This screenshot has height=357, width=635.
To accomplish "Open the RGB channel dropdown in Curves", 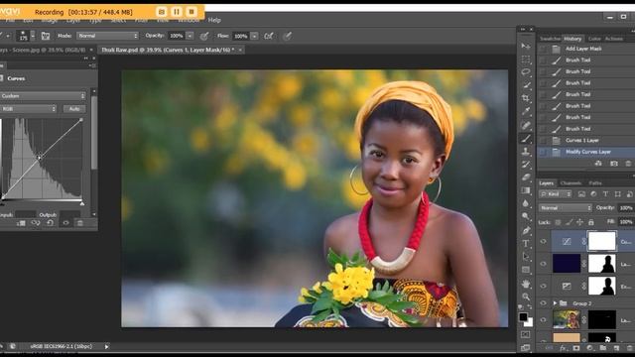I will 29,109.
